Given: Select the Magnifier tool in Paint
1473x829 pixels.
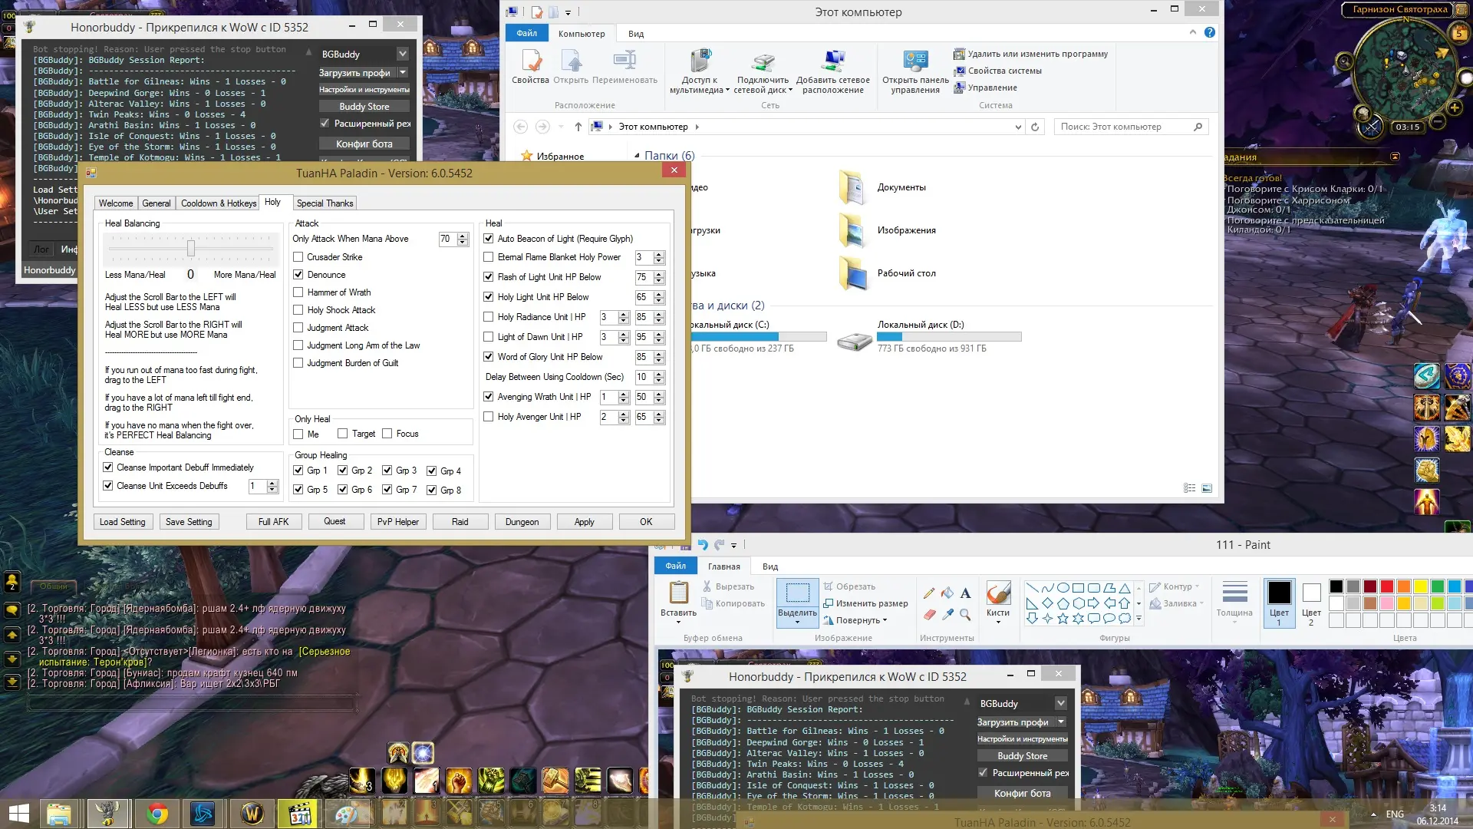Looking at the screenshot, I should tap(965, 614).
